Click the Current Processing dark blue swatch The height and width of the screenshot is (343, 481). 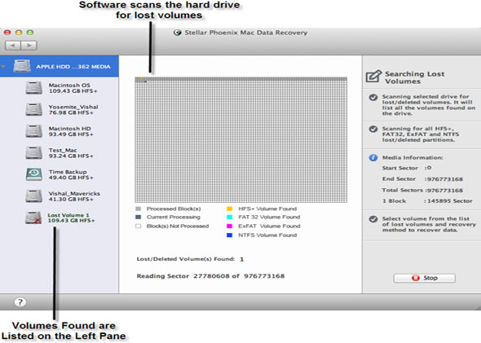point(139,217)
